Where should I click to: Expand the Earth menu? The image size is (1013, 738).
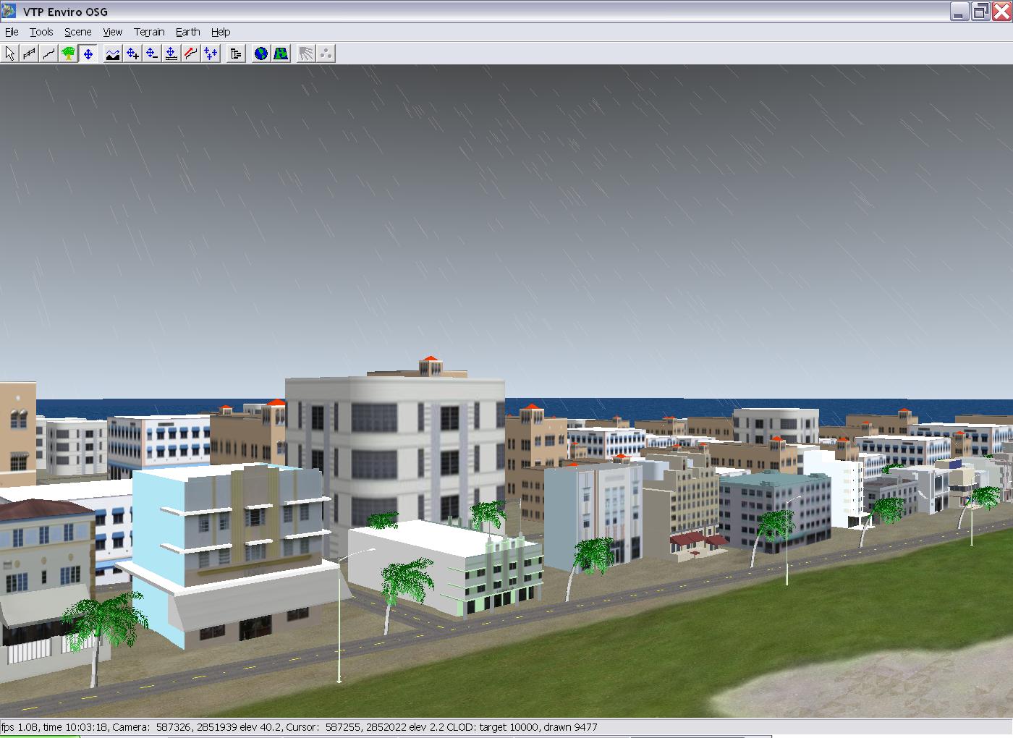click(187, 32)
